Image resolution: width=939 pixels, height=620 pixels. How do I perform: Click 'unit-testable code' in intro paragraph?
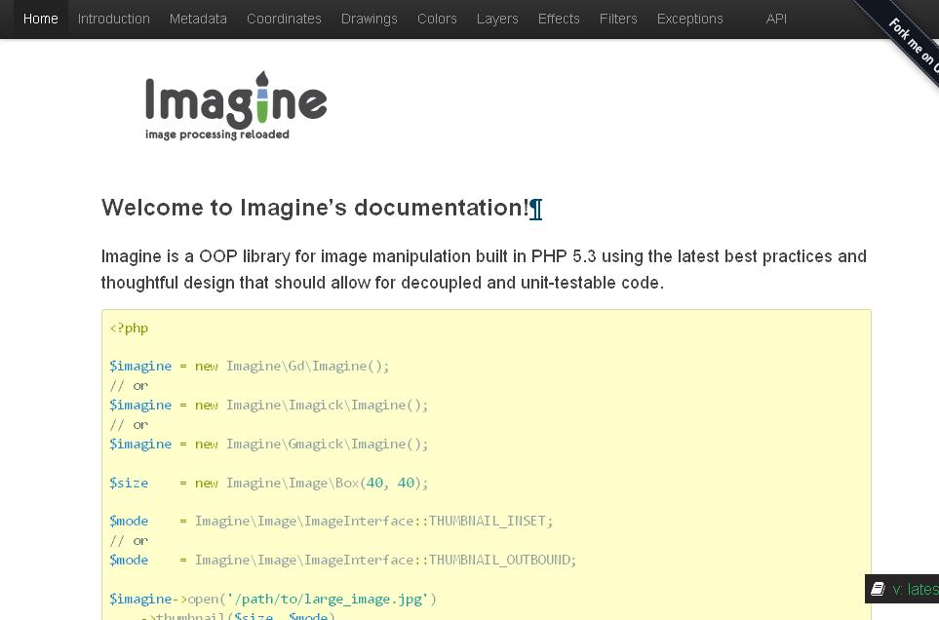[589, 283]
